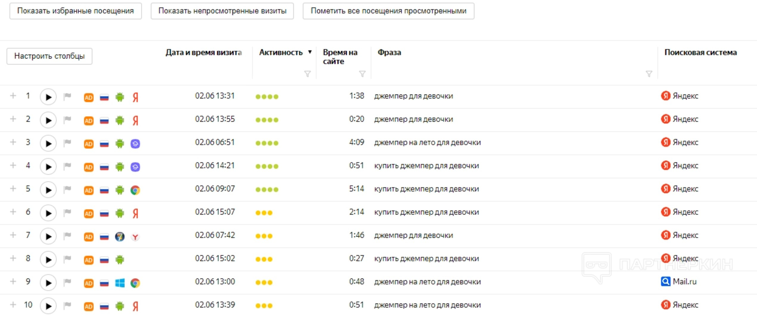This screenshot has width=757, height=315.
Task: Click Samsung Internet browser icon in visit 3
Action: point(135,144)
